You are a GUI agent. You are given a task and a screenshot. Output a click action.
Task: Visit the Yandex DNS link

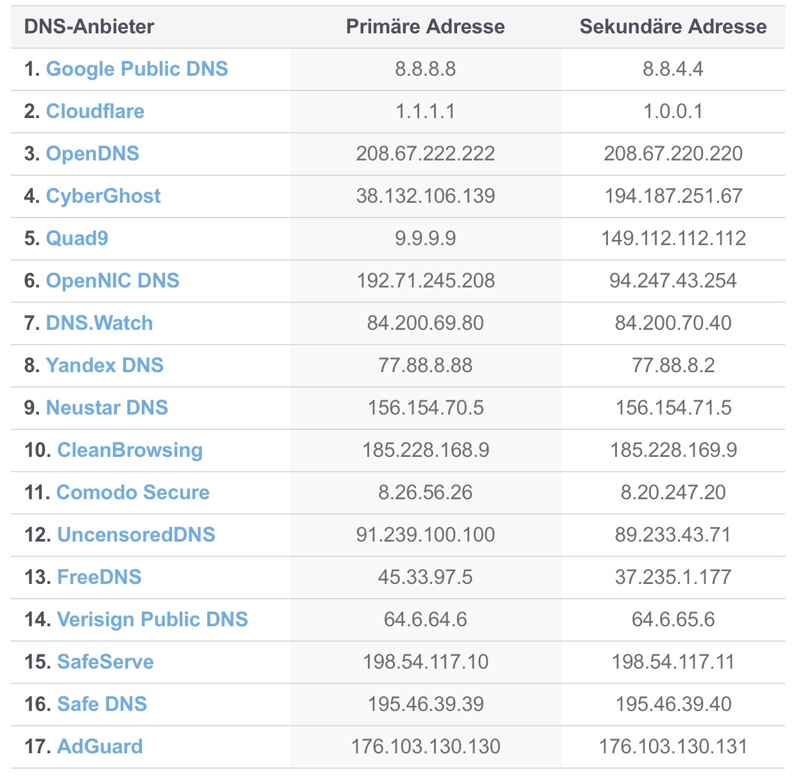105,366
